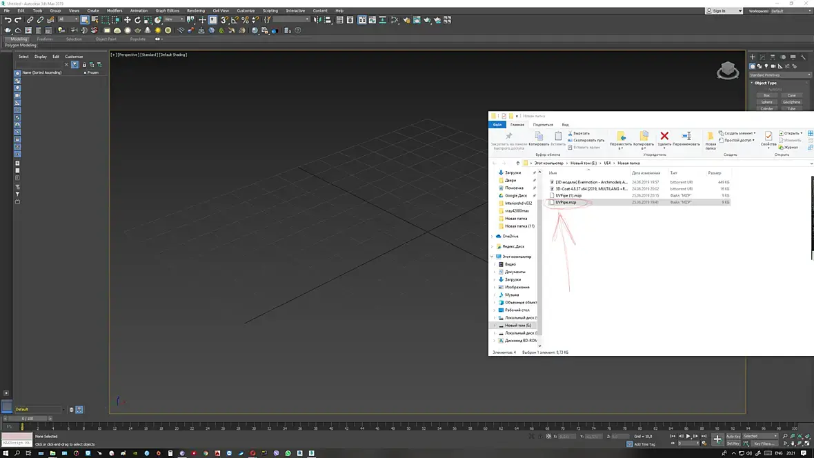This screenshot has width=814, height=458.
Task: Click the red X Delete icon in Explorer
Action: click(x=664, y=137)
